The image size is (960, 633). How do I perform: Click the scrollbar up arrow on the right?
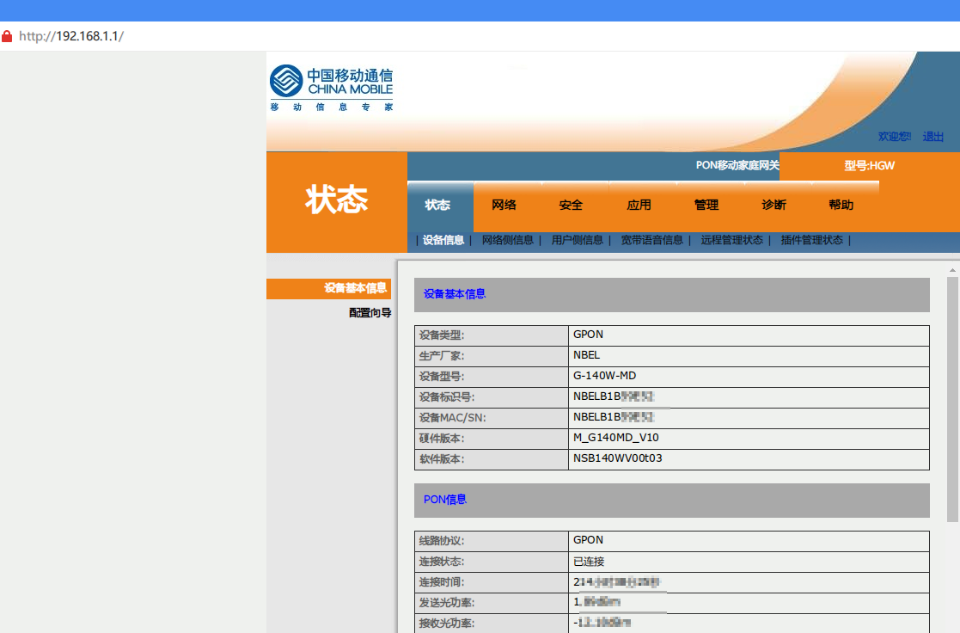point(954,269)
